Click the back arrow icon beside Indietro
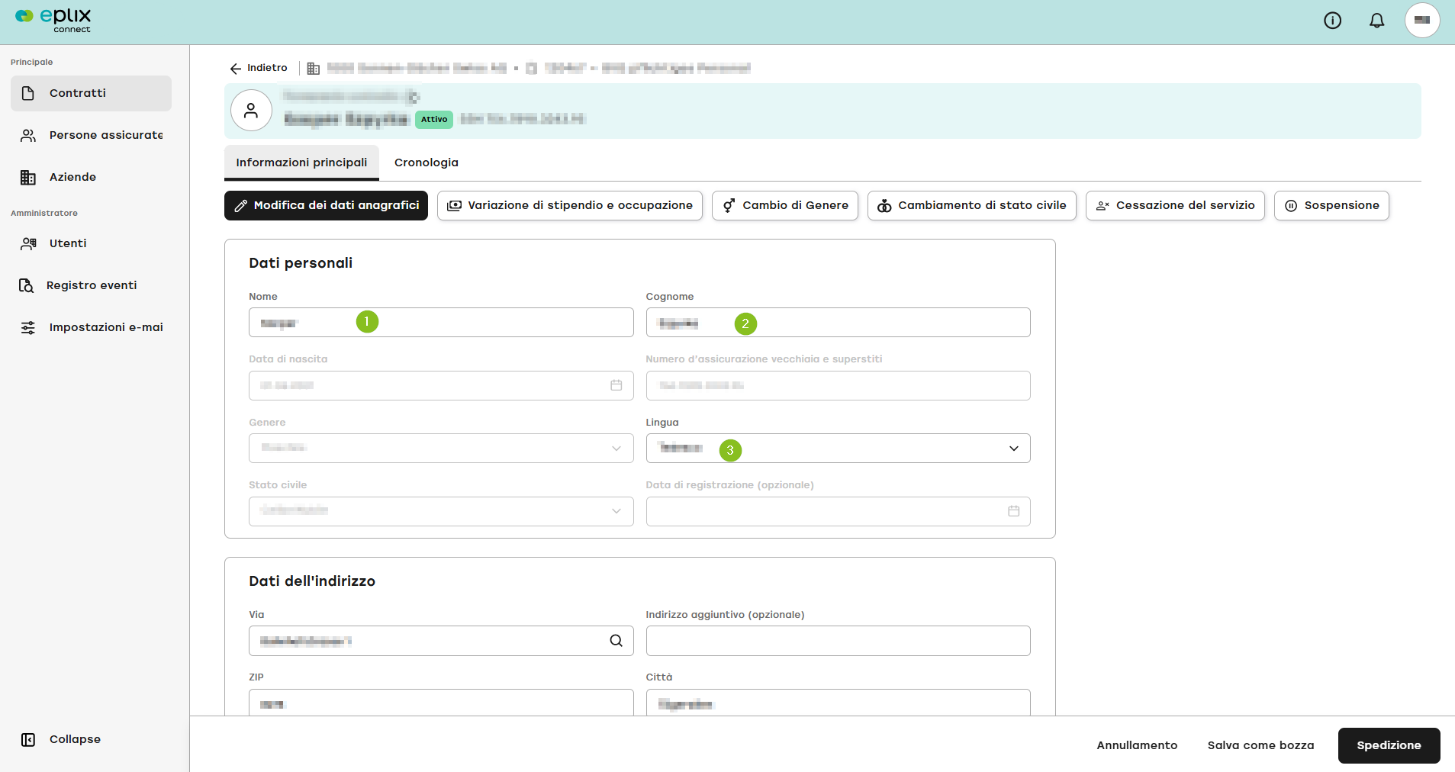Image resolution: width=1455 pixels, height=772 pixels. tap(236, 68)
